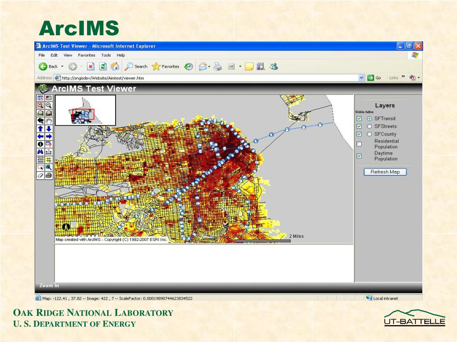
Task: Open the File menu
Action: pos(42,55)
